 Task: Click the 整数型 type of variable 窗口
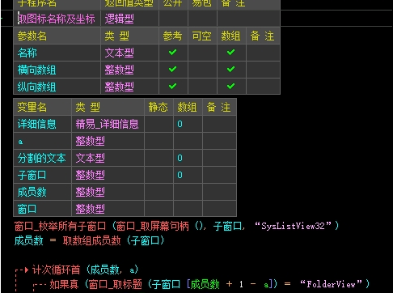tap(91, 209)
